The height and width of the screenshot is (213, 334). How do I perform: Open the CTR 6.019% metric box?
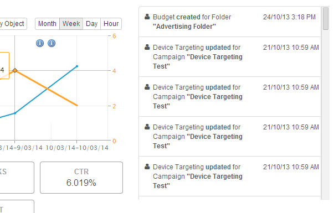tap(81, 178)
